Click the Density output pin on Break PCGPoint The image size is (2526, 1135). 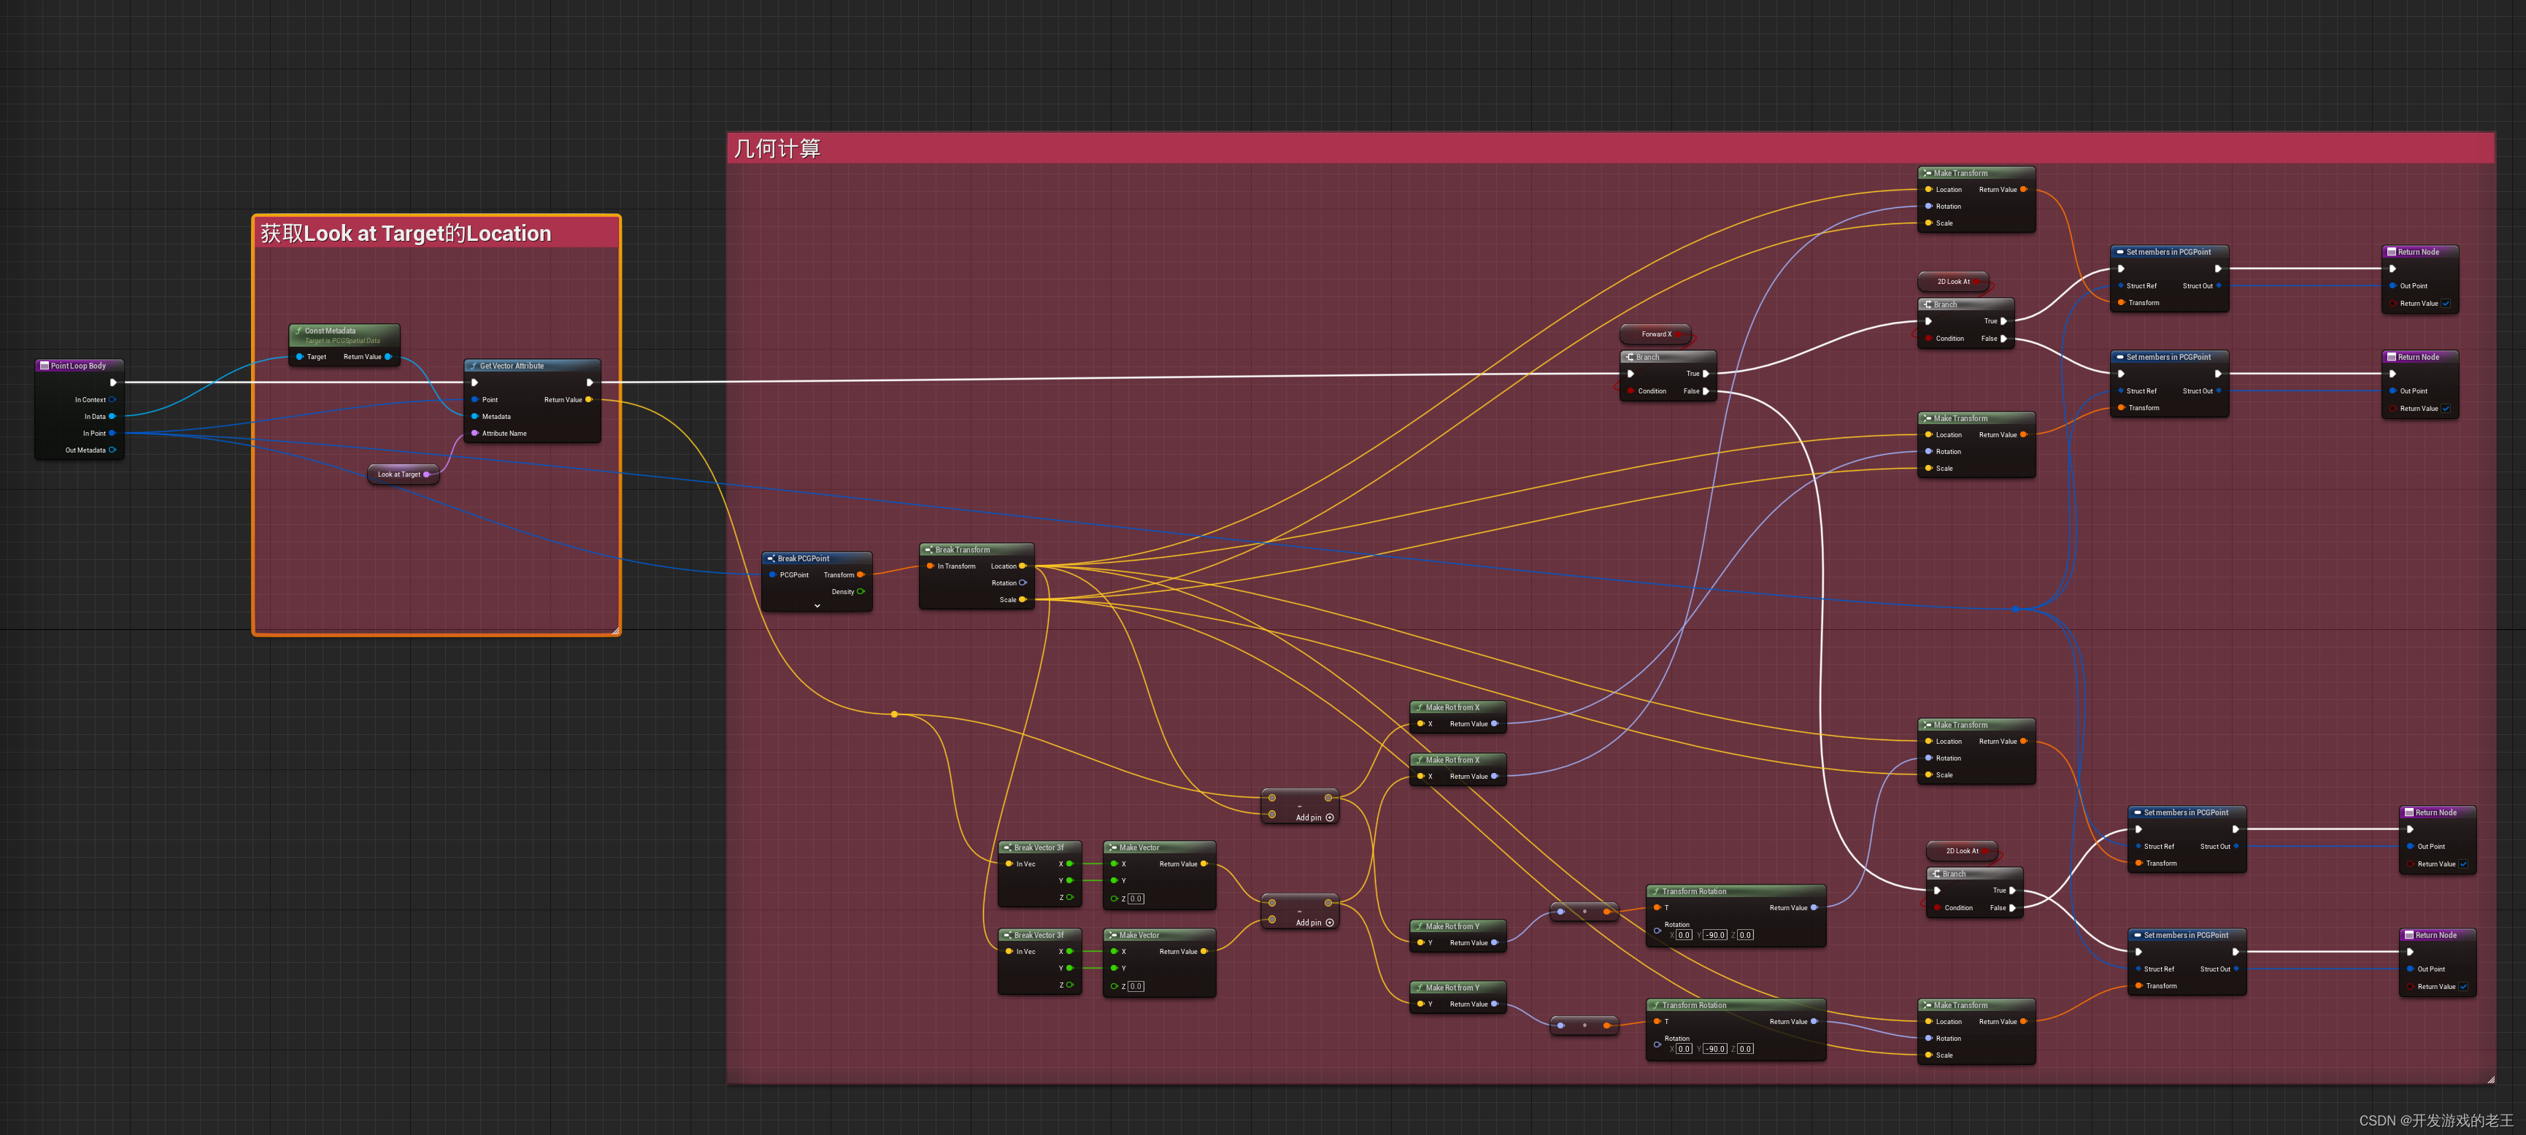tap(861, 591)
